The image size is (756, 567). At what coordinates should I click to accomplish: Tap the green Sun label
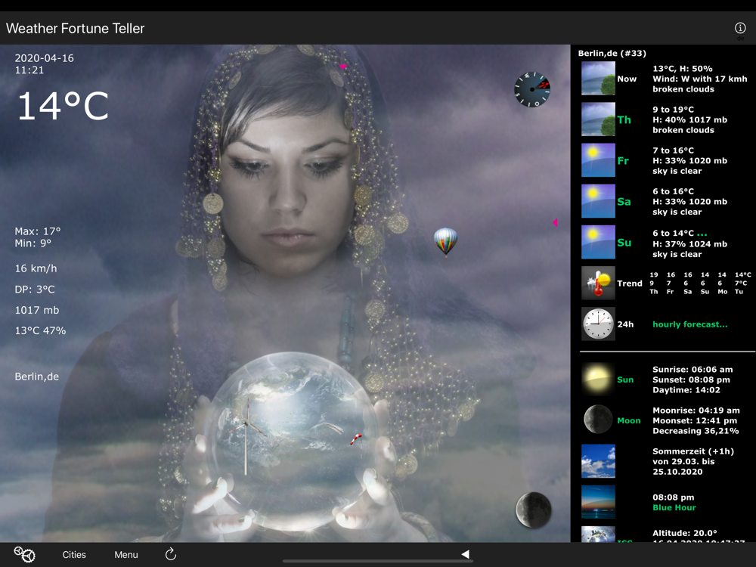[x=625, y=380]
